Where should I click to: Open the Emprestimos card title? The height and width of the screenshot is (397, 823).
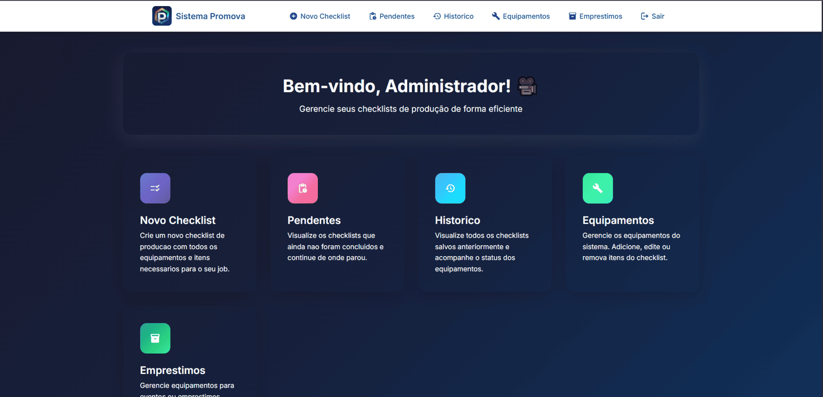coord(173,370)
